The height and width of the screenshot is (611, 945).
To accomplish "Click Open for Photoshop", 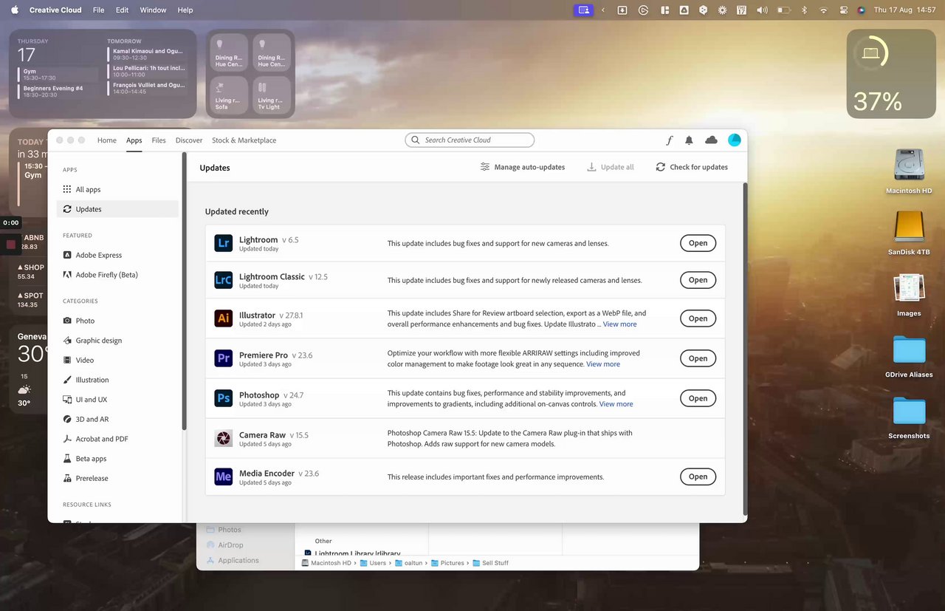I will click(x=698, y=398).
